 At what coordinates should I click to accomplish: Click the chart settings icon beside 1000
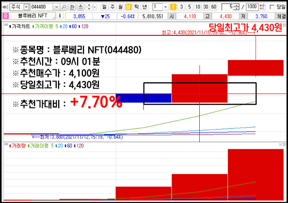point(262,7)
